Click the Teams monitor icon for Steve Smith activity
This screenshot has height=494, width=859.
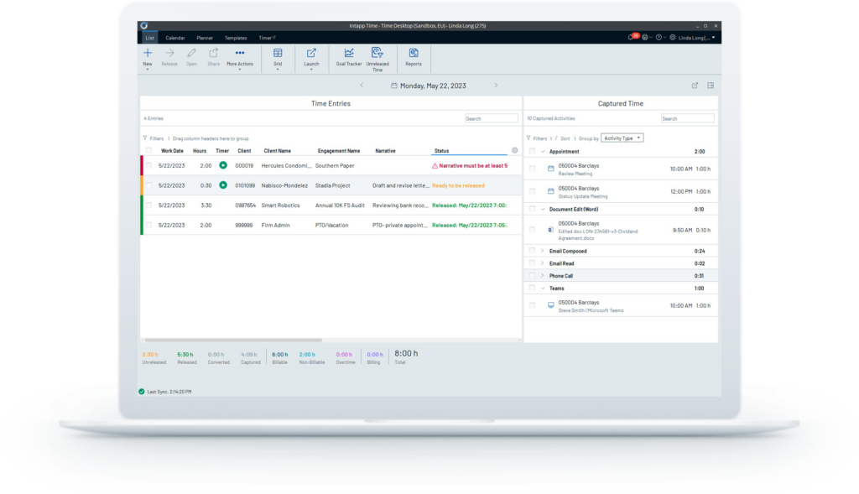[x=550, y=305]
